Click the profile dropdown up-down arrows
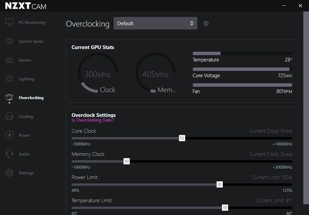 tap(192, 23)
